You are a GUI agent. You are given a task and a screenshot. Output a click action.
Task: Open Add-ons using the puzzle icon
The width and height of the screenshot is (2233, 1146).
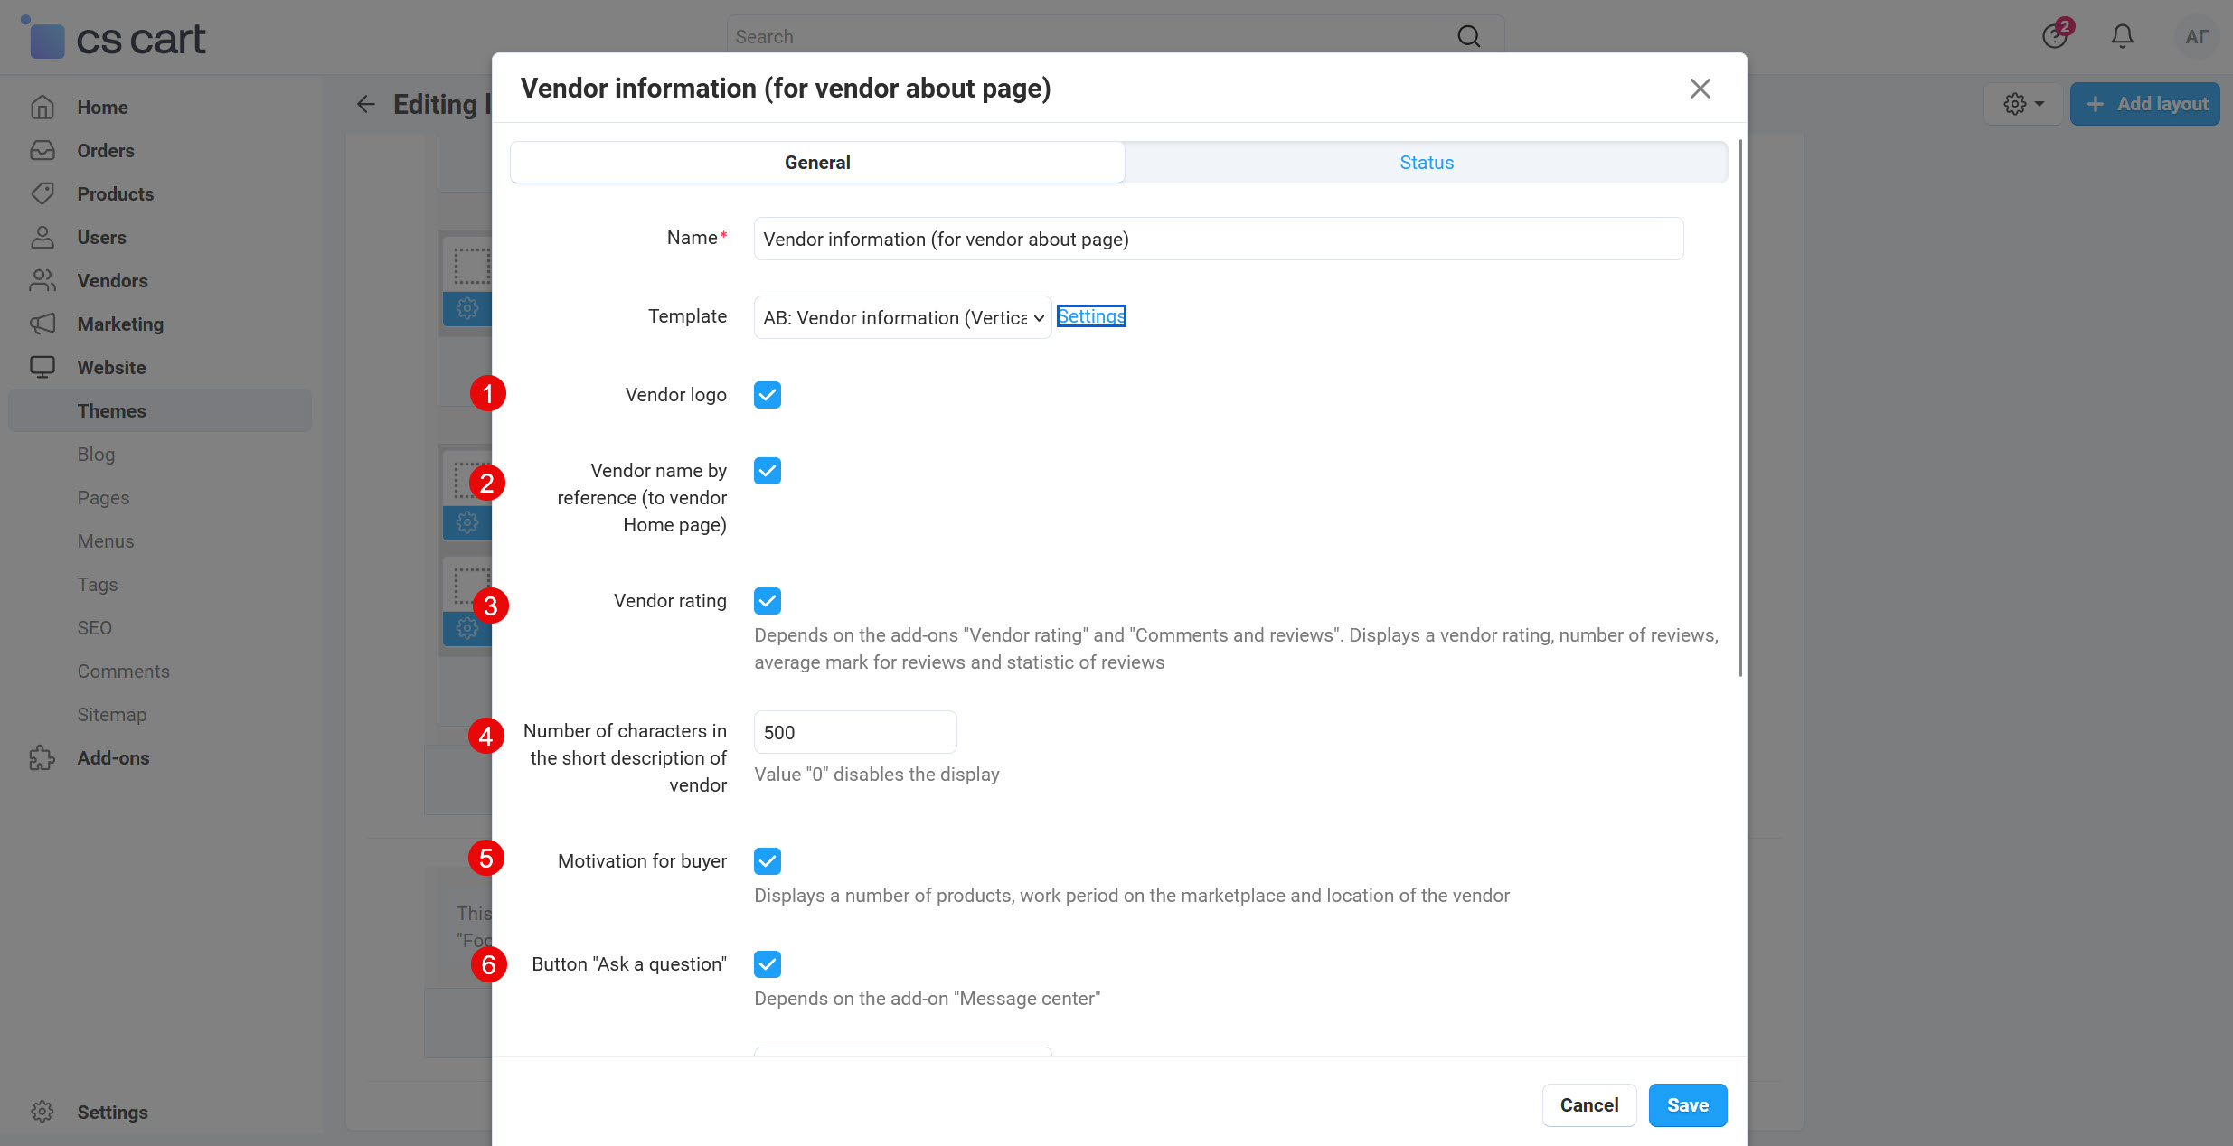42,757
